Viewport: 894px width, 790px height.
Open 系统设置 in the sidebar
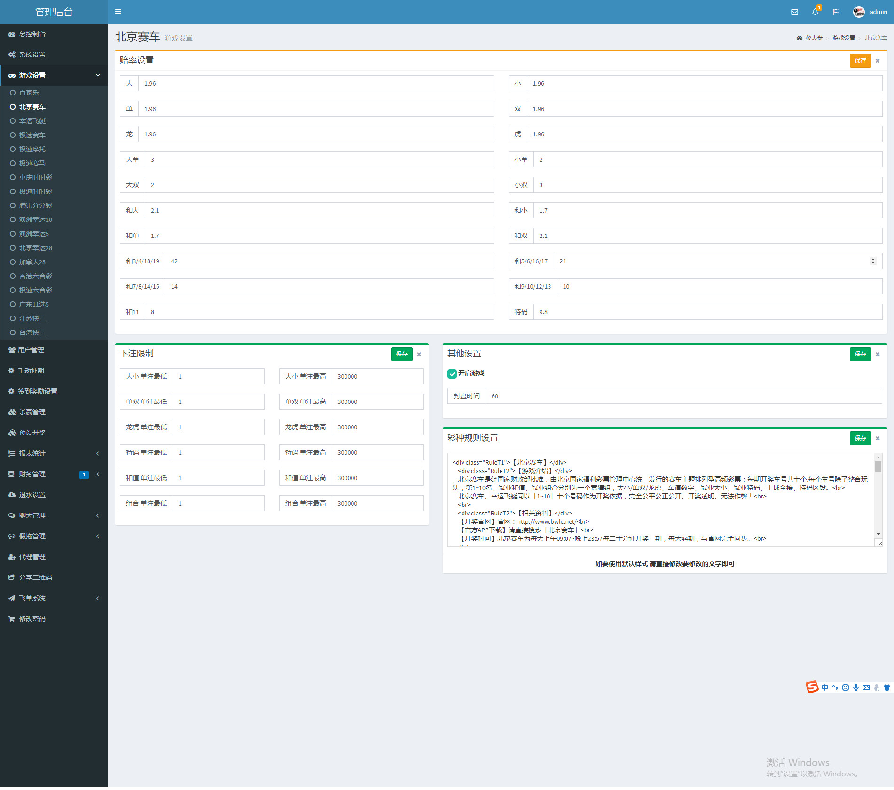[x=32, y=55]
